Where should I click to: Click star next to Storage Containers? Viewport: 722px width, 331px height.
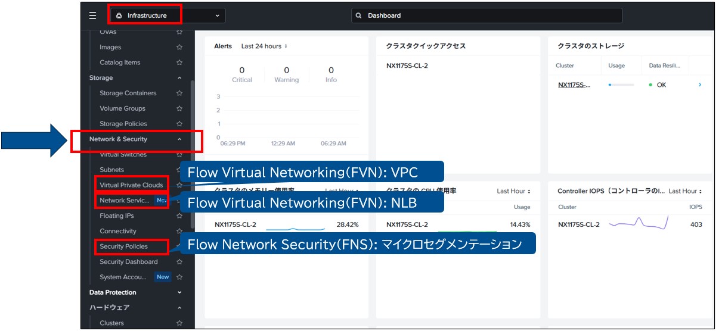click(x=179, y=93)
